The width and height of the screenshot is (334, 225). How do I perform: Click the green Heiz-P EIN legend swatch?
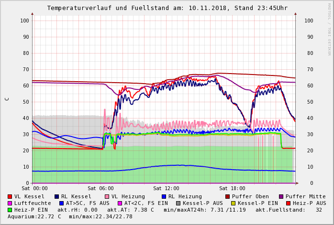(10, 210)
